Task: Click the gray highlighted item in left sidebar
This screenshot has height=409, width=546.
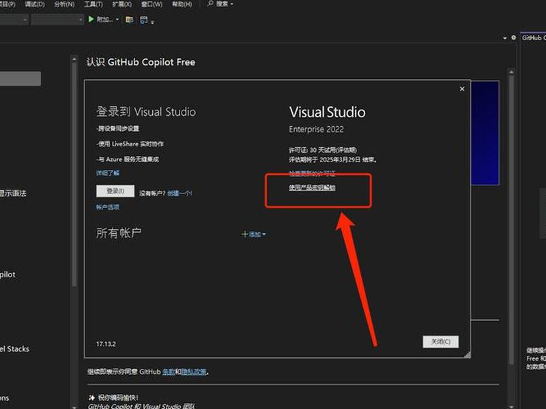Action: 20,78
